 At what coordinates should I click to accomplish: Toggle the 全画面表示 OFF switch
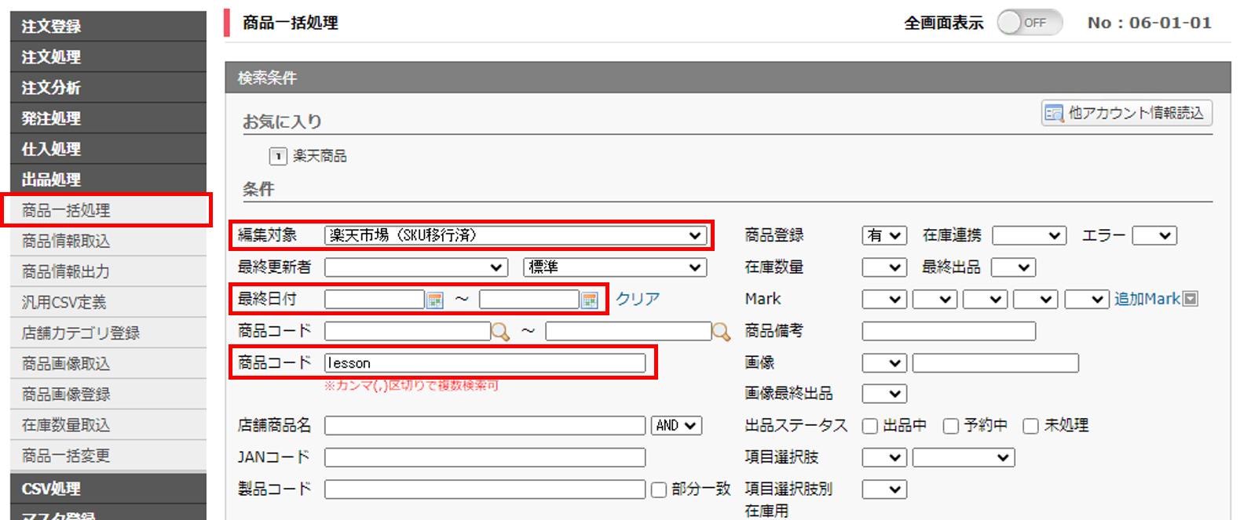pyautogui.click(x=1029, y=23)
